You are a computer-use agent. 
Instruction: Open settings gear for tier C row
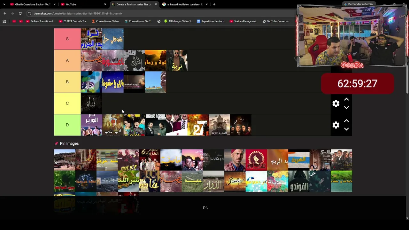pyautogui.click(x=336, y=103)
